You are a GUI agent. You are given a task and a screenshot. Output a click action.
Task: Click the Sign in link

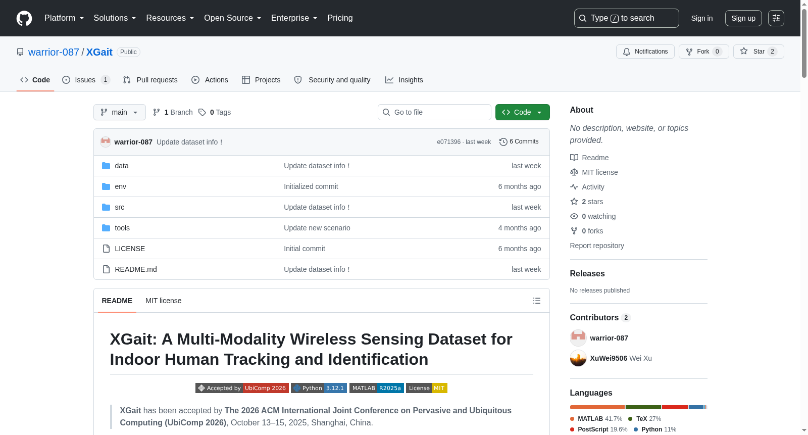tap(702, 18)
